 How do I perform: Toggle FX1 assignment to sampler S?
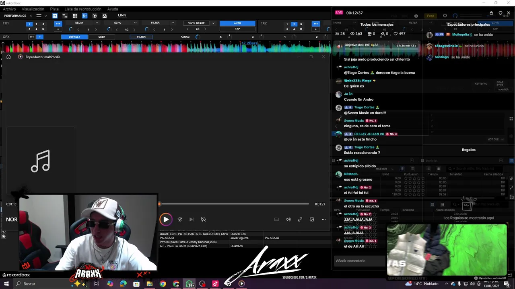pos(43,24)
